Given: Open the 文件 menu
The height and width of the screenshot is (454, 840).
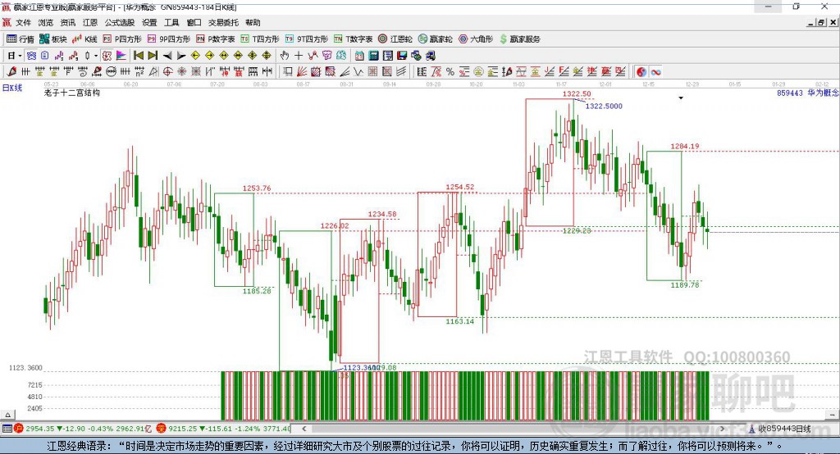Looking at the screenshot, I should (x=23, y=22).
